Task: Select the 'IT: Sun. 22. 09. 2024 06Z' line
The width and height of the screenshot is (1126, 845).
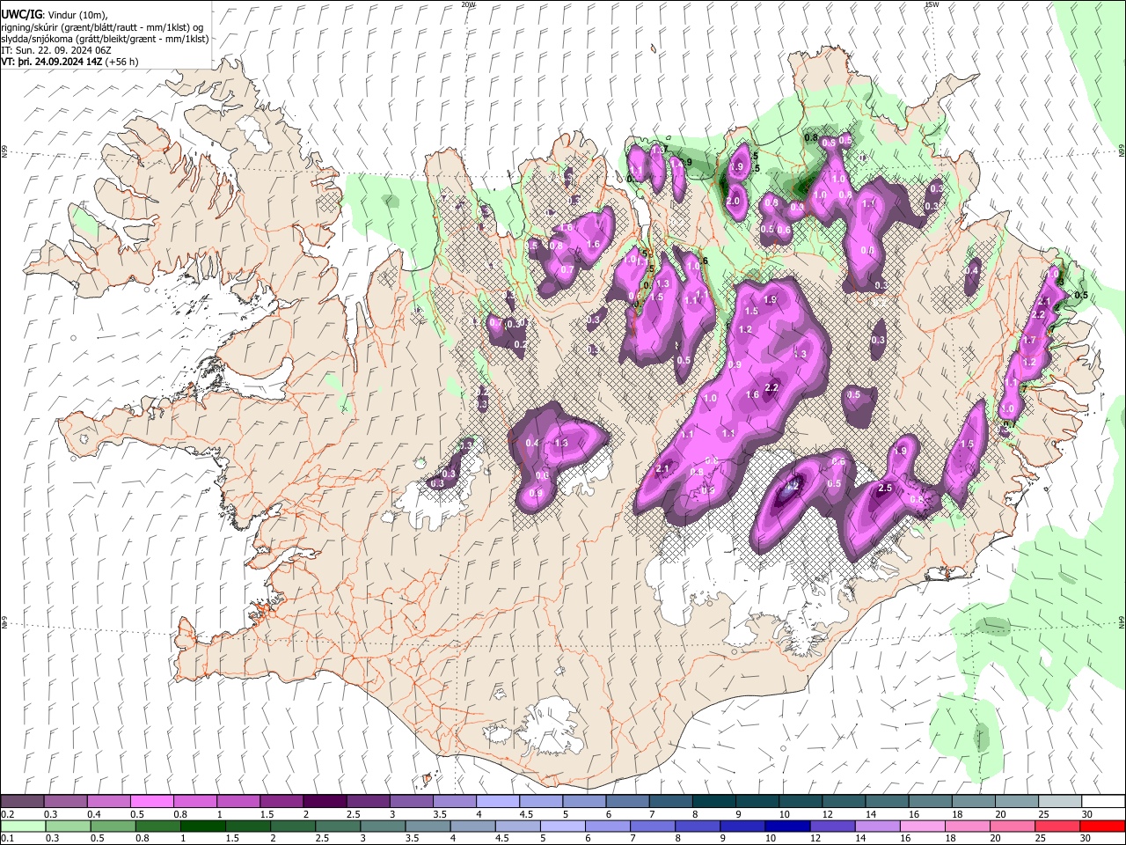Action: point(55,51)
